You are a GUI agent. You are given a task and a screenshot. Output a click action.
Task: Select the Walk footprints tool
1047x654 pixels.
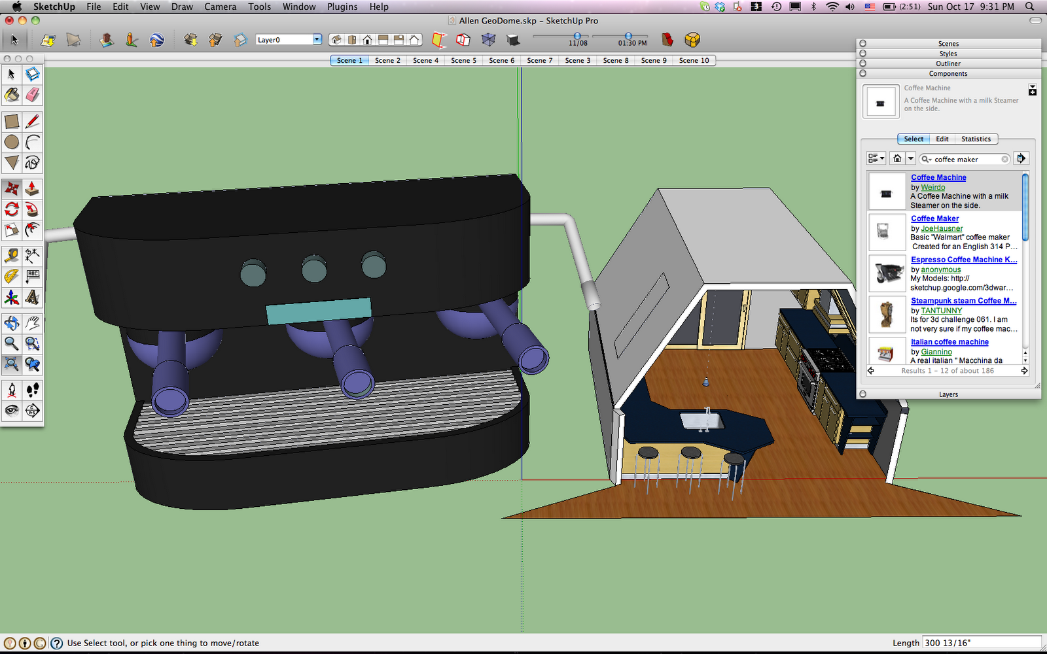[33, 390]
